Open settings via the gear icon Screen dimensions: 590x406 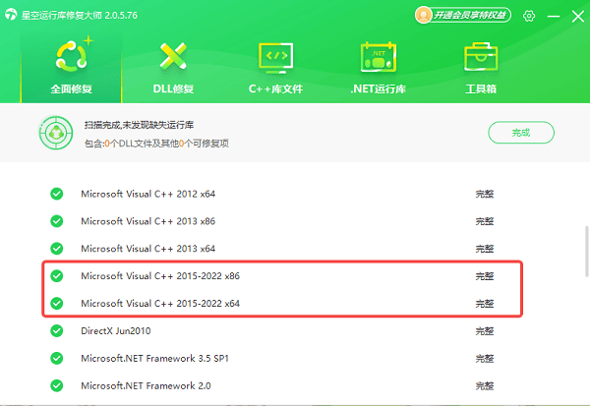(529, 16)
